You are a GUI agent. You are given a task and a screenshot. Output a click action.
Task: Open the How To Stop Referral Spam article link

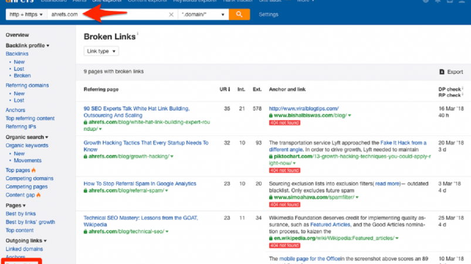click(x=140, y=184)
